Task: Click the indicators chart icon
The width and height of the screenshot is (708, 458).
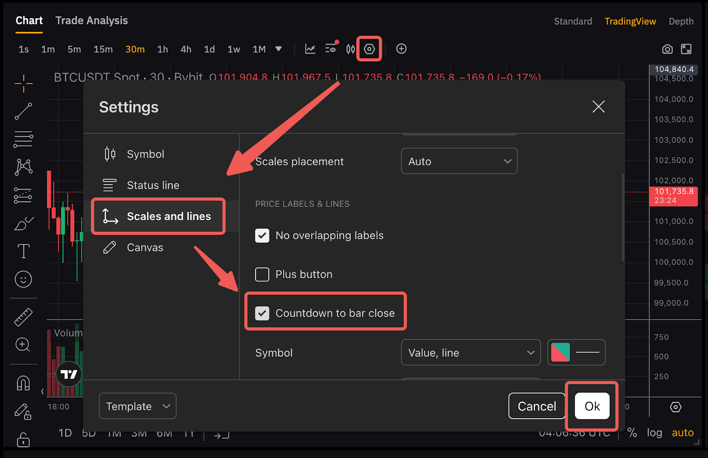Action: pyautogui.click(x=310, y=49)
